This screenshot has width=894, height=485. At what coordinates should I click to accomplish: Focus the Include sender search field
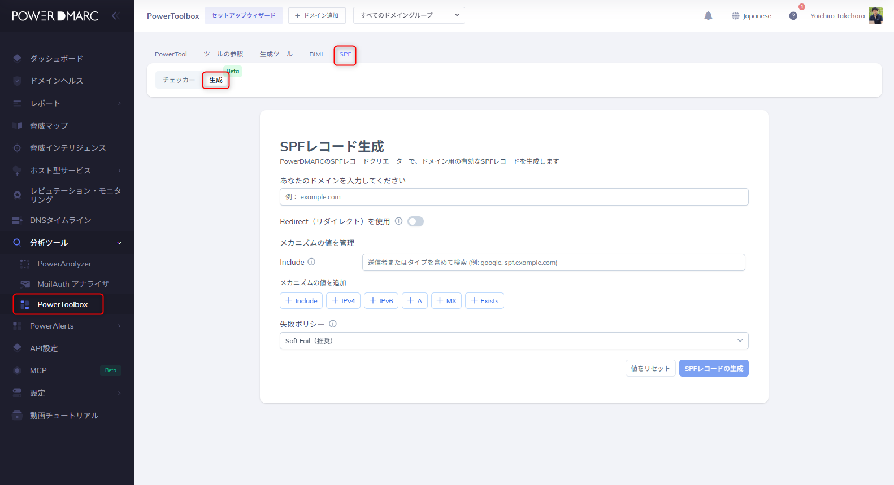pos(553,262)
